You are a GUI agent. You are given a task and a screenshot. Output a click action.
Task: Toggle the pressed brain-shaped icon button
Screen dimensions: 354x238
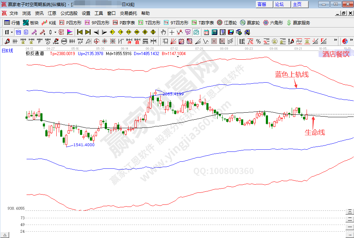(195, 32)
